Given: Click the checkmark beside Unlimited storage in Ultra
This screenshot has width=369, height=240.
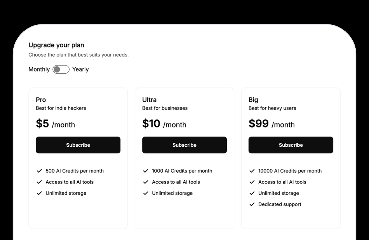Looking at the screenshot, I should tap(146, 193).
